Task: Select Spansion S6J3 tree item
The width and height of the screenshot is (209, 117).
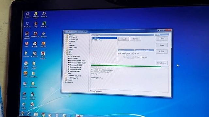Action: (74, 69)
